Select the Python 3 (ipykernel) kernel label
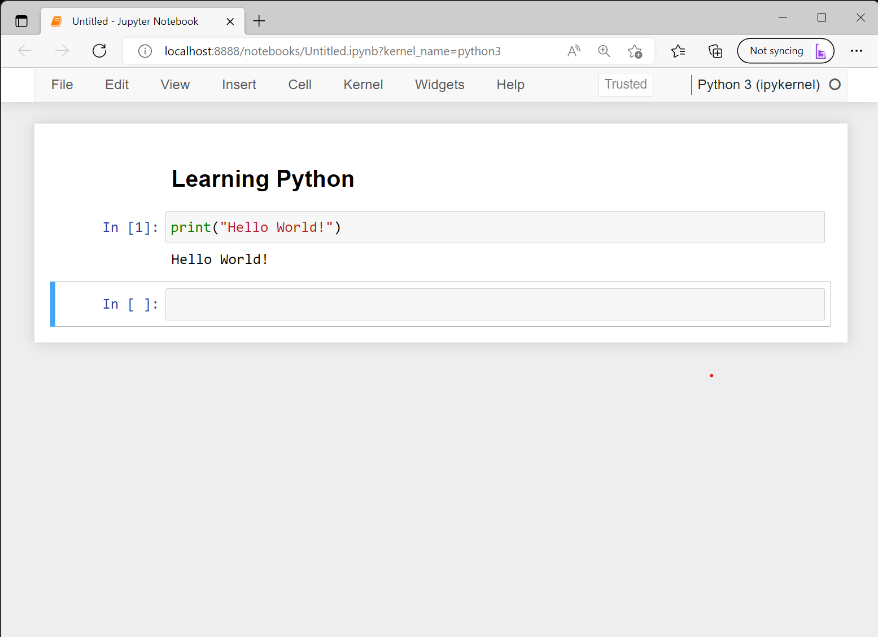The image size is (878, 637). 759,85
